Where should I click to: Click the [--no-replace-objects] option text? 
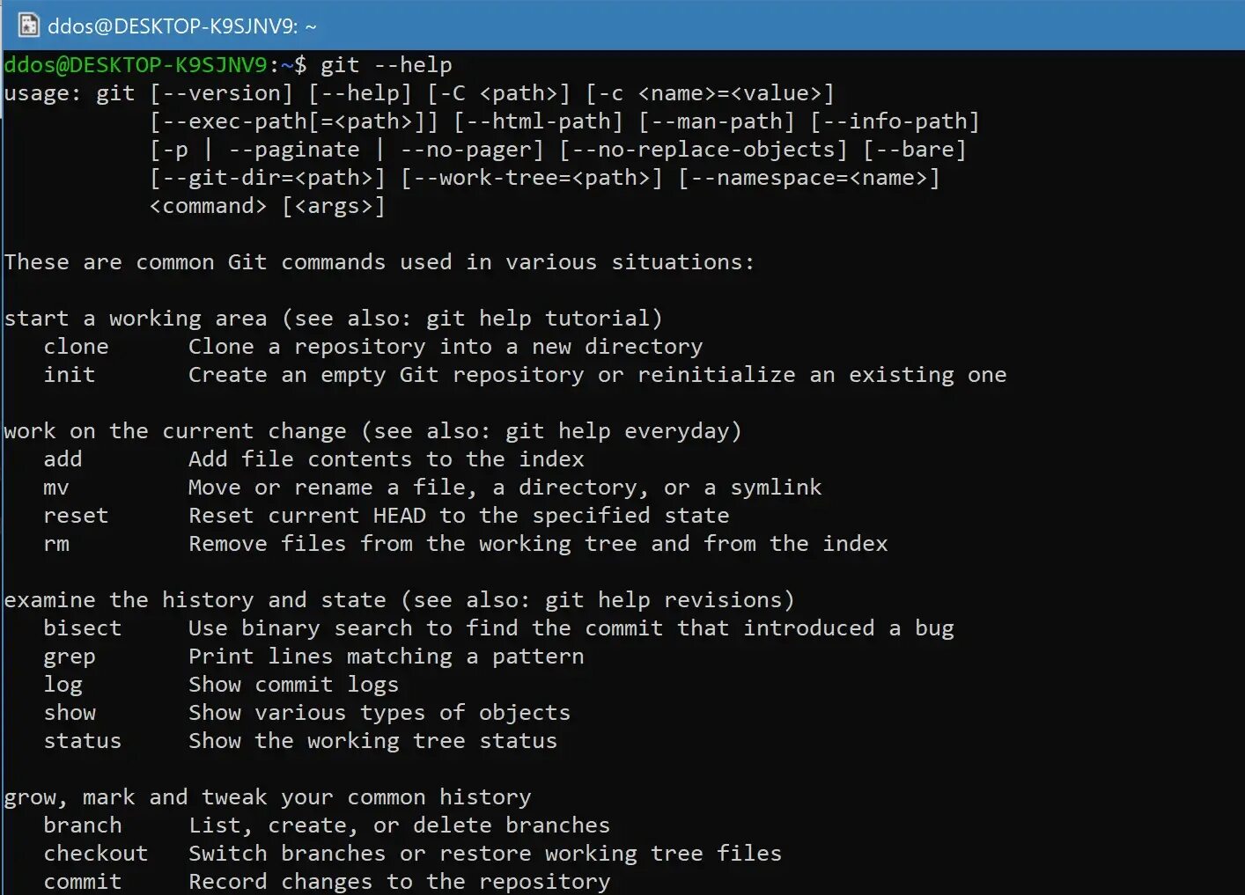pos(703,150)
